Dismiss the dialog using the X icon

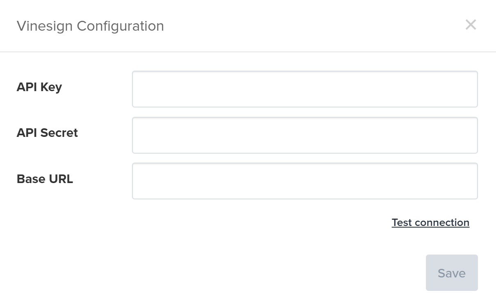(471, 25)
